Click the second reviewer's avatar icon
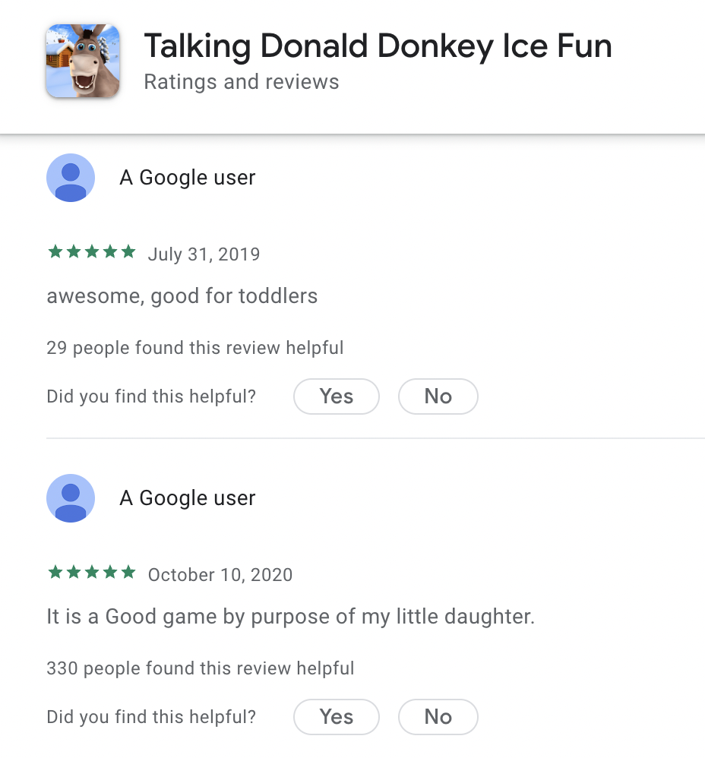 [70, 498]
